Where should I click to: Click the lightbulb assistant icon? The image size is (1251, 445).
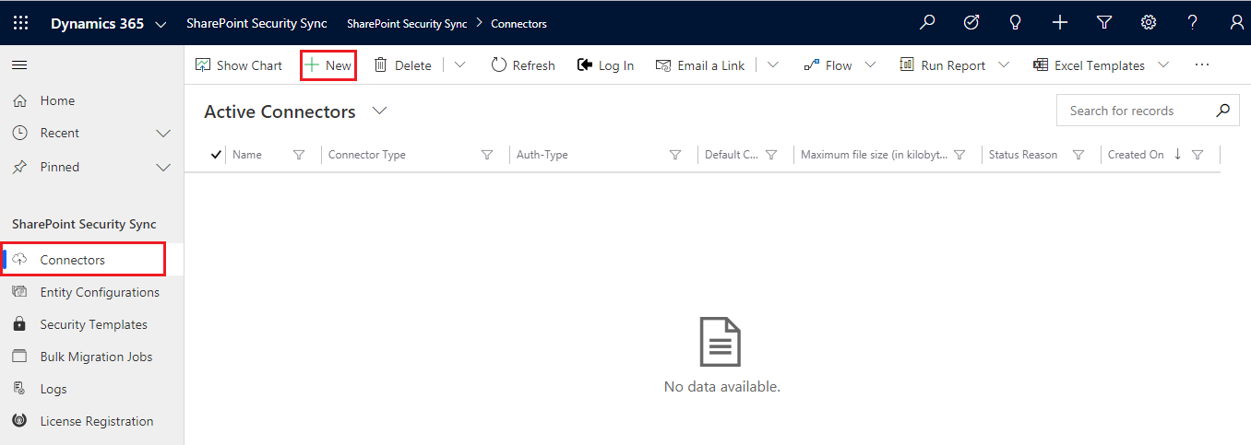pyautogui.click(x=1016, y=23)
